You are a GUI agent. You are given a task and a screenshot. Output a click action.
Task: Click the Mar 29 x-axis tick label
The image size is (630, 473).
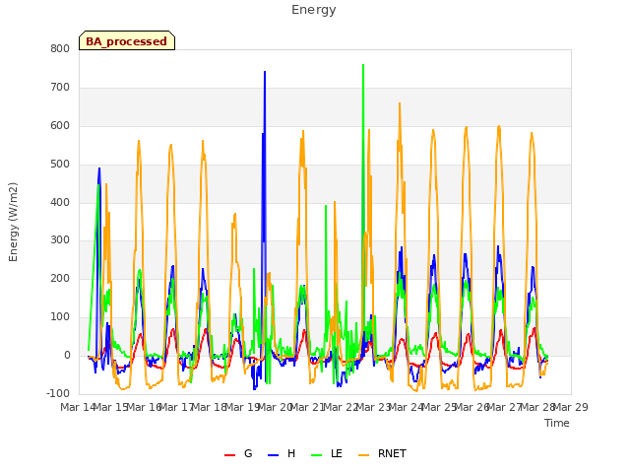[x=571, y=407]
